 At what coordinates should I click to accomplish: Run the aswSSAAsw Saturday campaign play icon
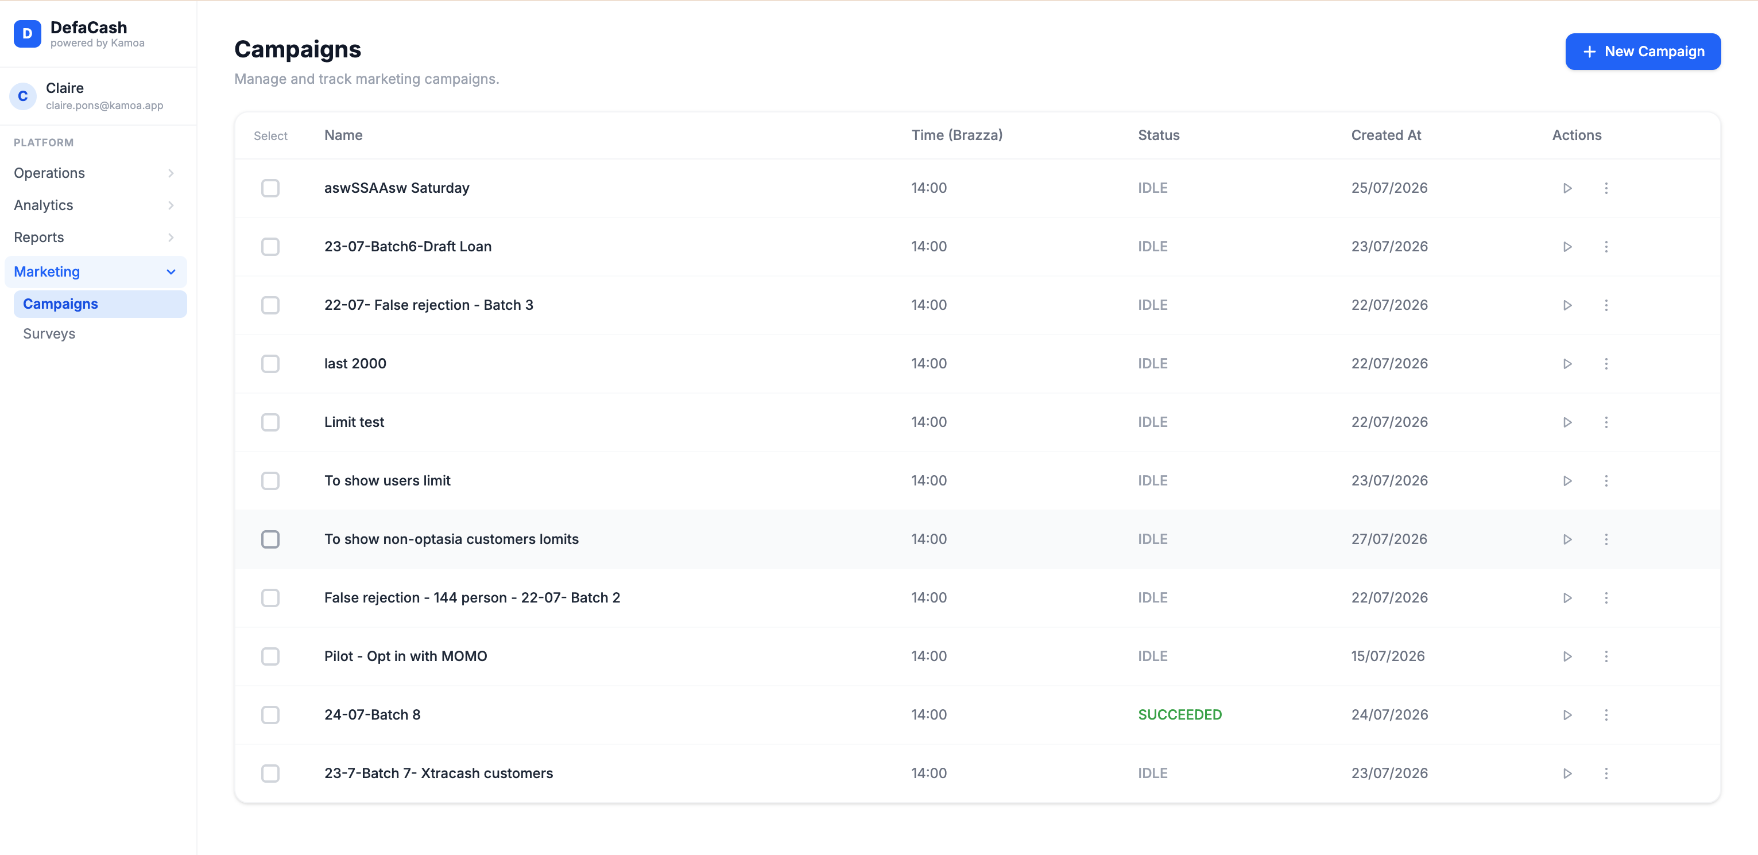tap(1567, 188)
